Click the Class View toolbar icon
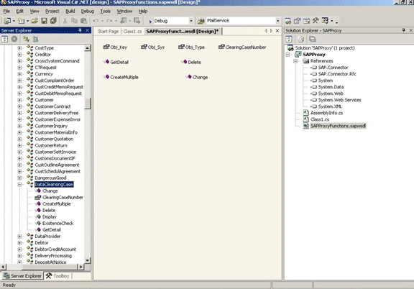Screen dimensions: 414x289 (x=325, y=21)
